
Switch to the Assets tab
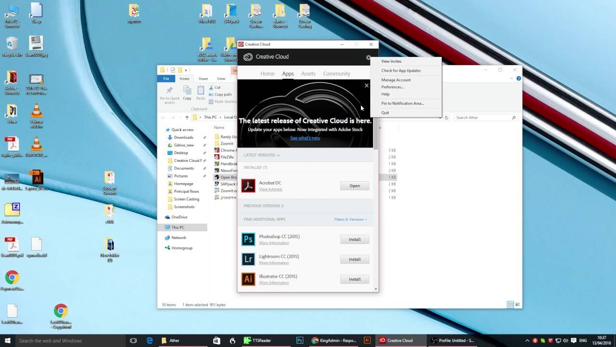[x=308, y=74]
